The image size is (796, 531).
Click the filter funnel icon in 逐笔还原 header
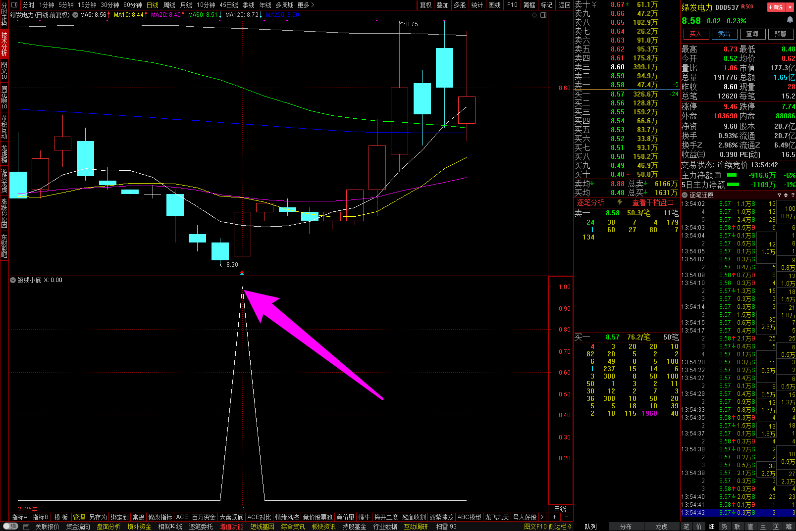click(779, 195)
